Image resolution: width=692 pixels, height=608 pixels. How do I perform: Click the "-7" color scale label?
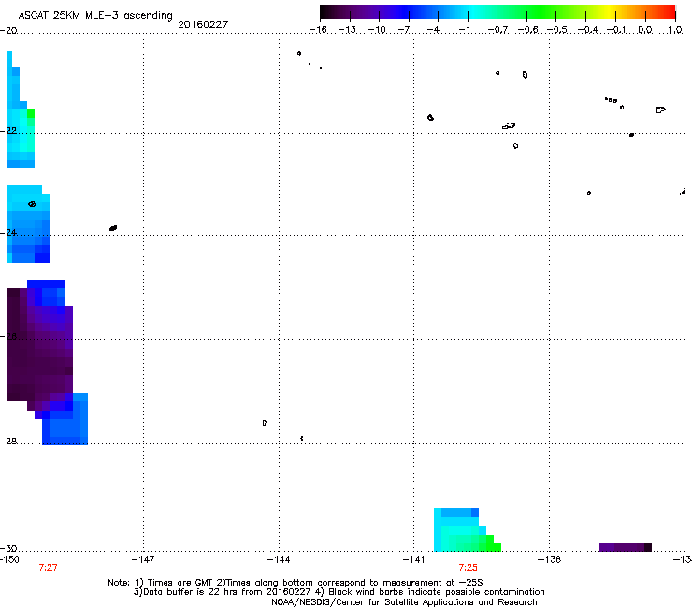point(404,30)
